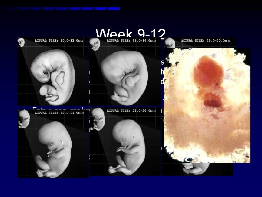The height and width of the screenshot is (197, 262).
Task: Click small inset embryo in 10.0-13.0mm panel
Action: (x=21, y=42)
